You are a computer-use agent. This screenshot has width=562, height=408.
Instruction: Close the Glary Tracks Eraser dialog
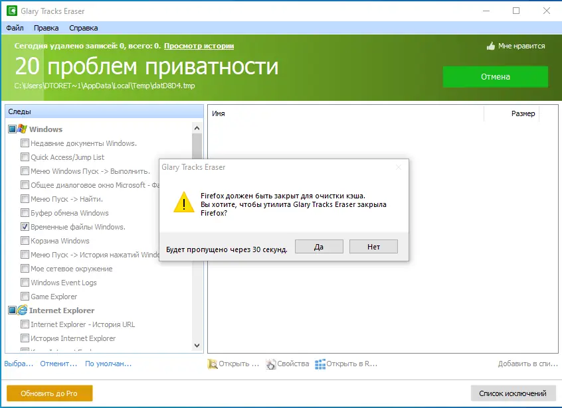[399, 167]
